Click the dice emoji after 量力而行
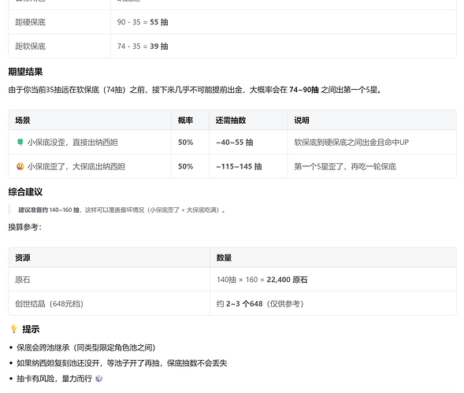The height and width of the screenshot is (393, 464). click(x=98, y=379)
